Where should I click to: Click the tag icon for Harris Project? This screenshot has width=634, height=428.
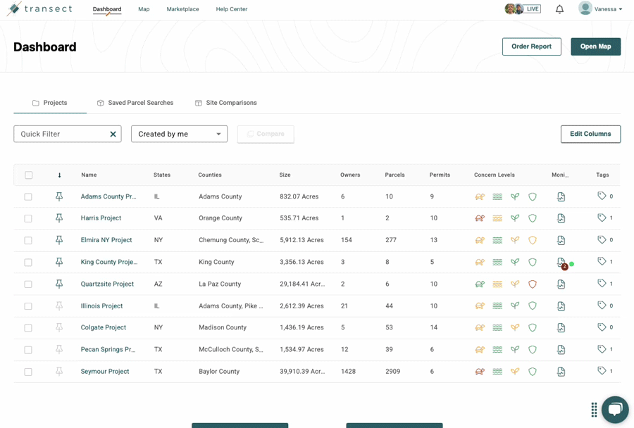[x=602, y=218]
